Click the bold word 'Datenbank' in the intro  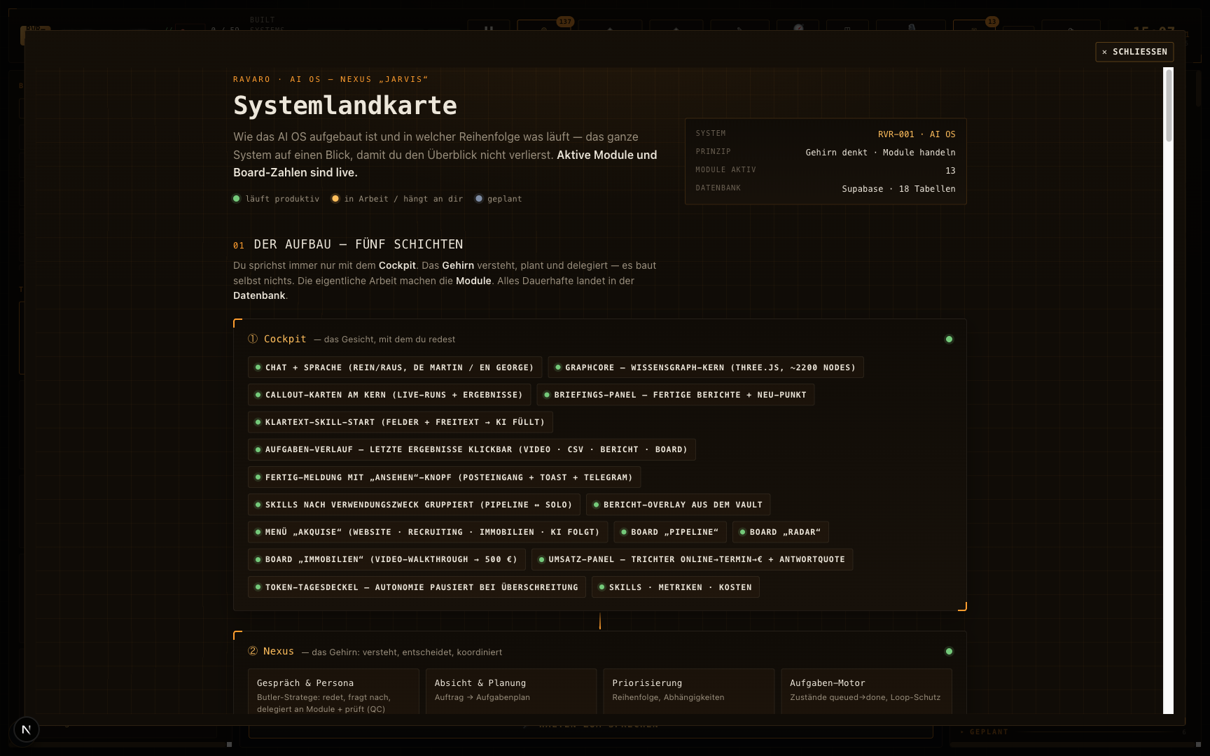coord(259,295)
